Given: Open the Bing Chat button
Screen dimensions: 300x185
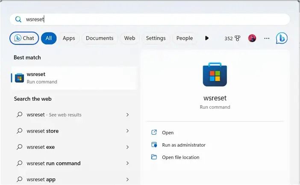Looking at the screenshot, I should [x=24, y=38].
